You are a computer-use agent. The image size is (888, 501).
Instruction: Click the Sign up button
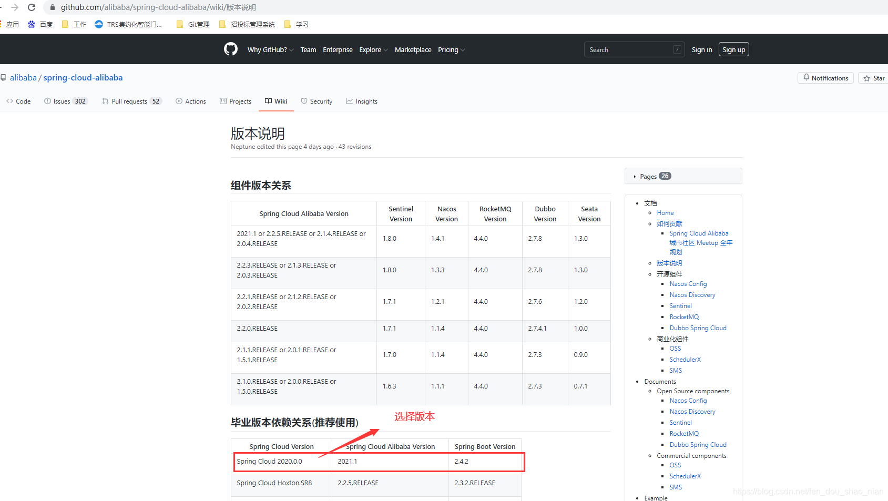tap(733, 49)
